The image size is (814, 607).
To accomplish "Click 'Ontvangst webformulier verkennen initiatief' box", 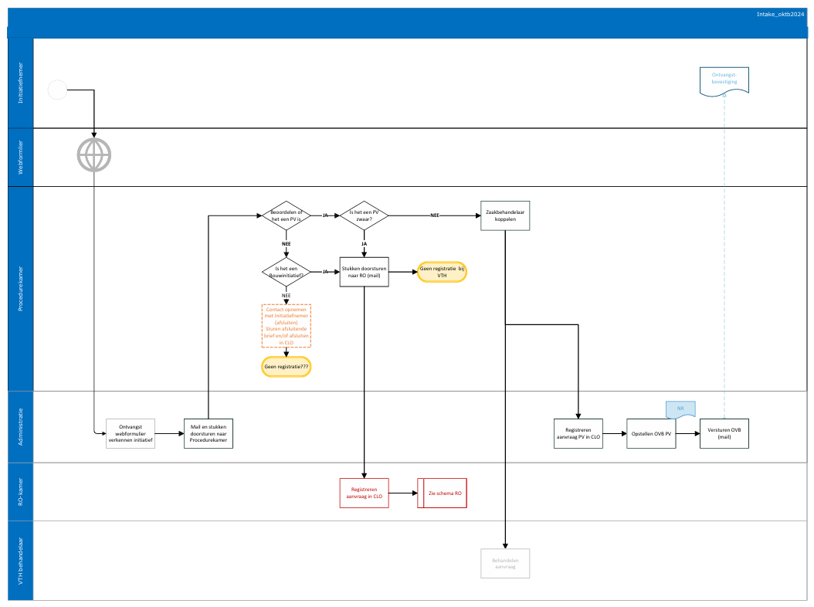I will coord(131,433).
